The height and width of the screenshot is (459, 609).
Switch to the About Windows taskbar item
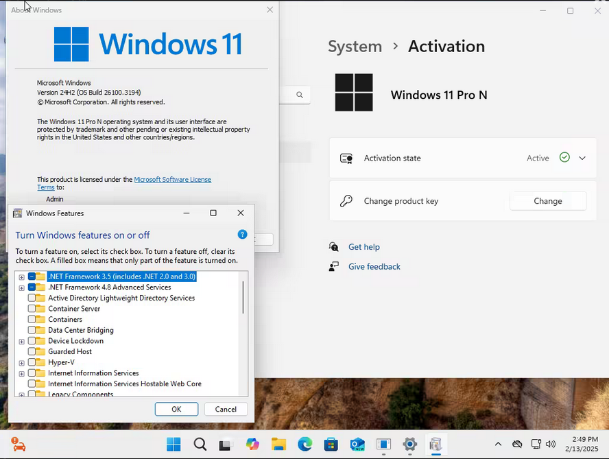pos(383,444)
